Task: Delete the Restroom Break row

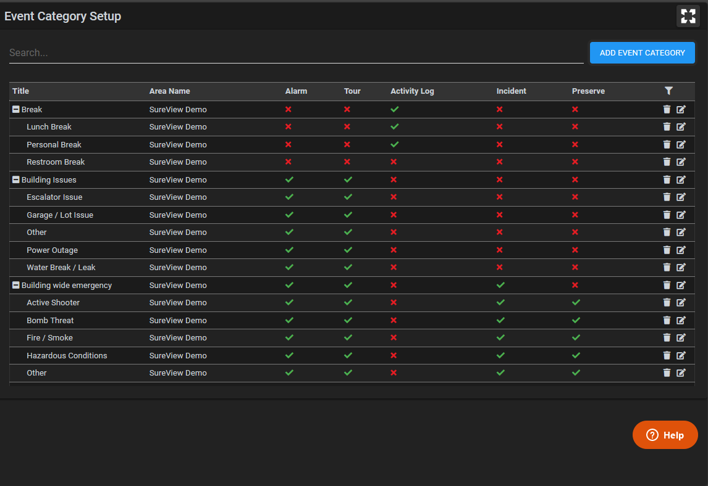Action: [667, 162]
